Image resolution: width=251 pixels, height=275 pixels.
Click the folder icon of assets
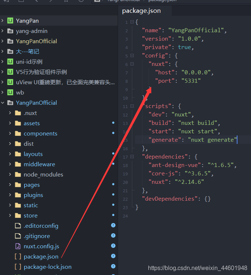[18, 123]
